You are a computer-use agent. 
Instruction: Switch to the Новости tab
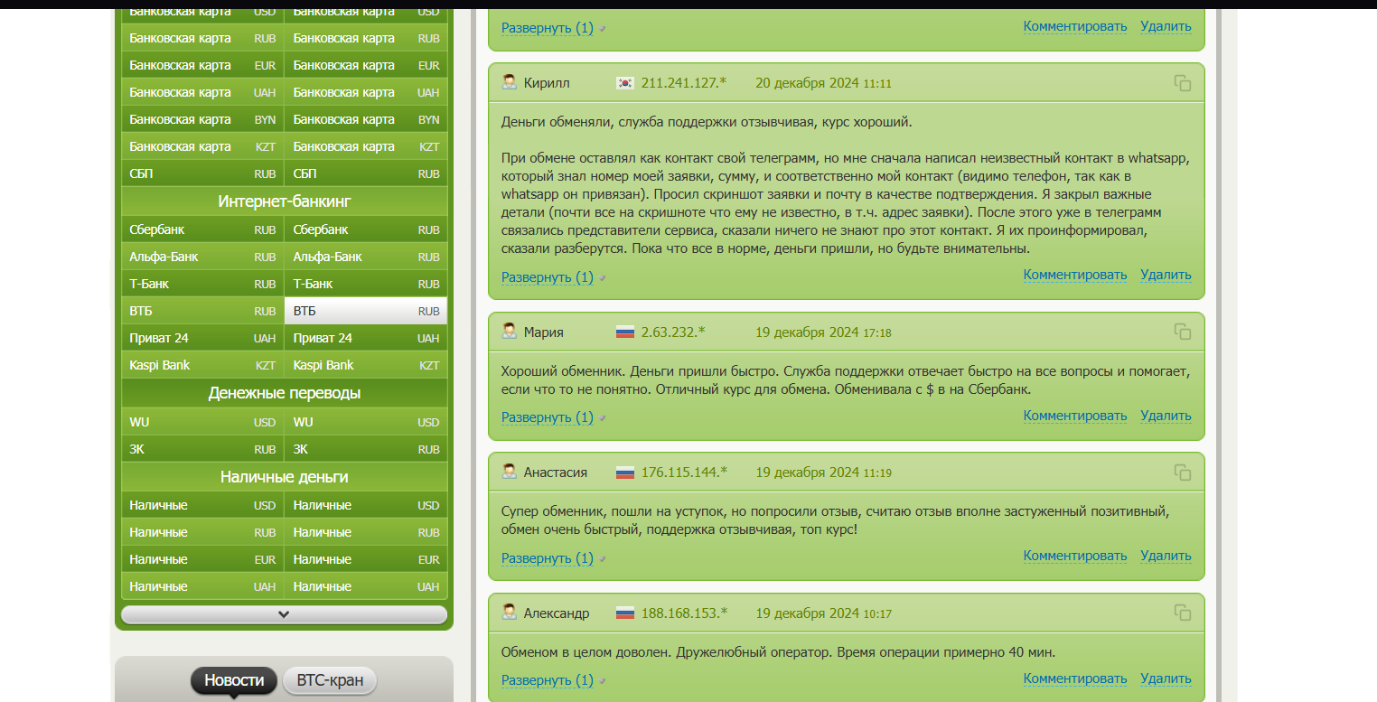(234, 680)
